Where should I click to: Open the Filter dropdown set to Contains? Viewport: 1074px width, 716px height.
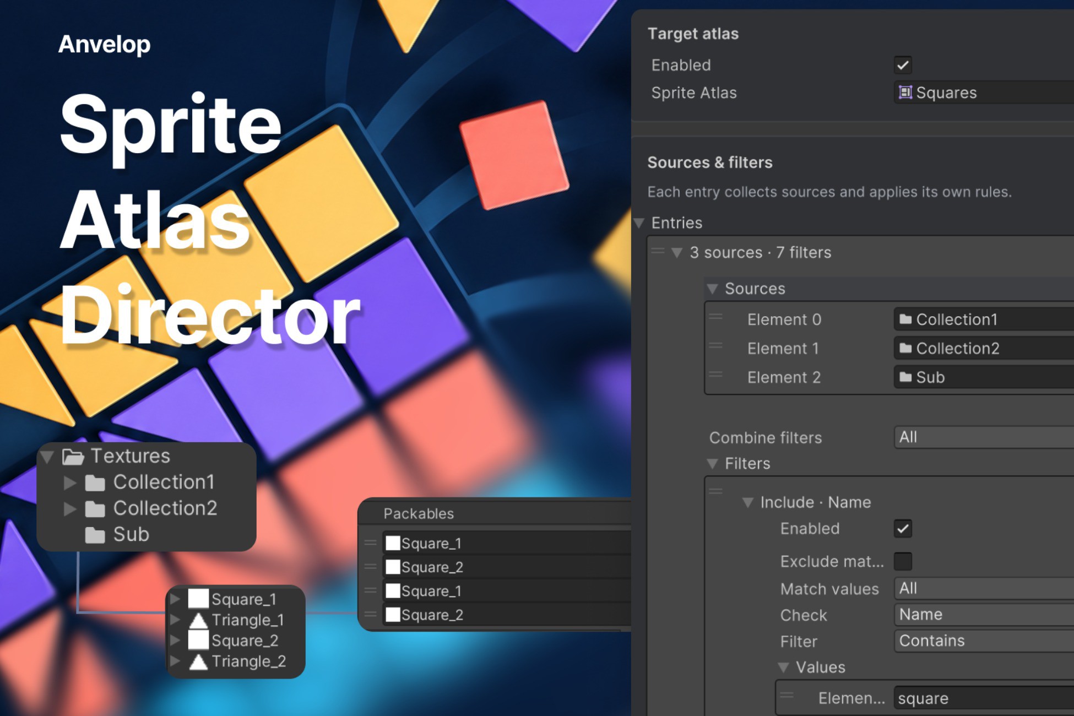coord(984,641)
